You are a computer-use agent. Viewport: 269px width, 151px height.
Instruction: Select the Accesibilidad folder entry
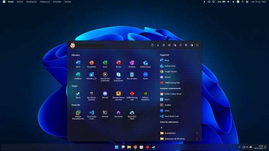[178, 133]
